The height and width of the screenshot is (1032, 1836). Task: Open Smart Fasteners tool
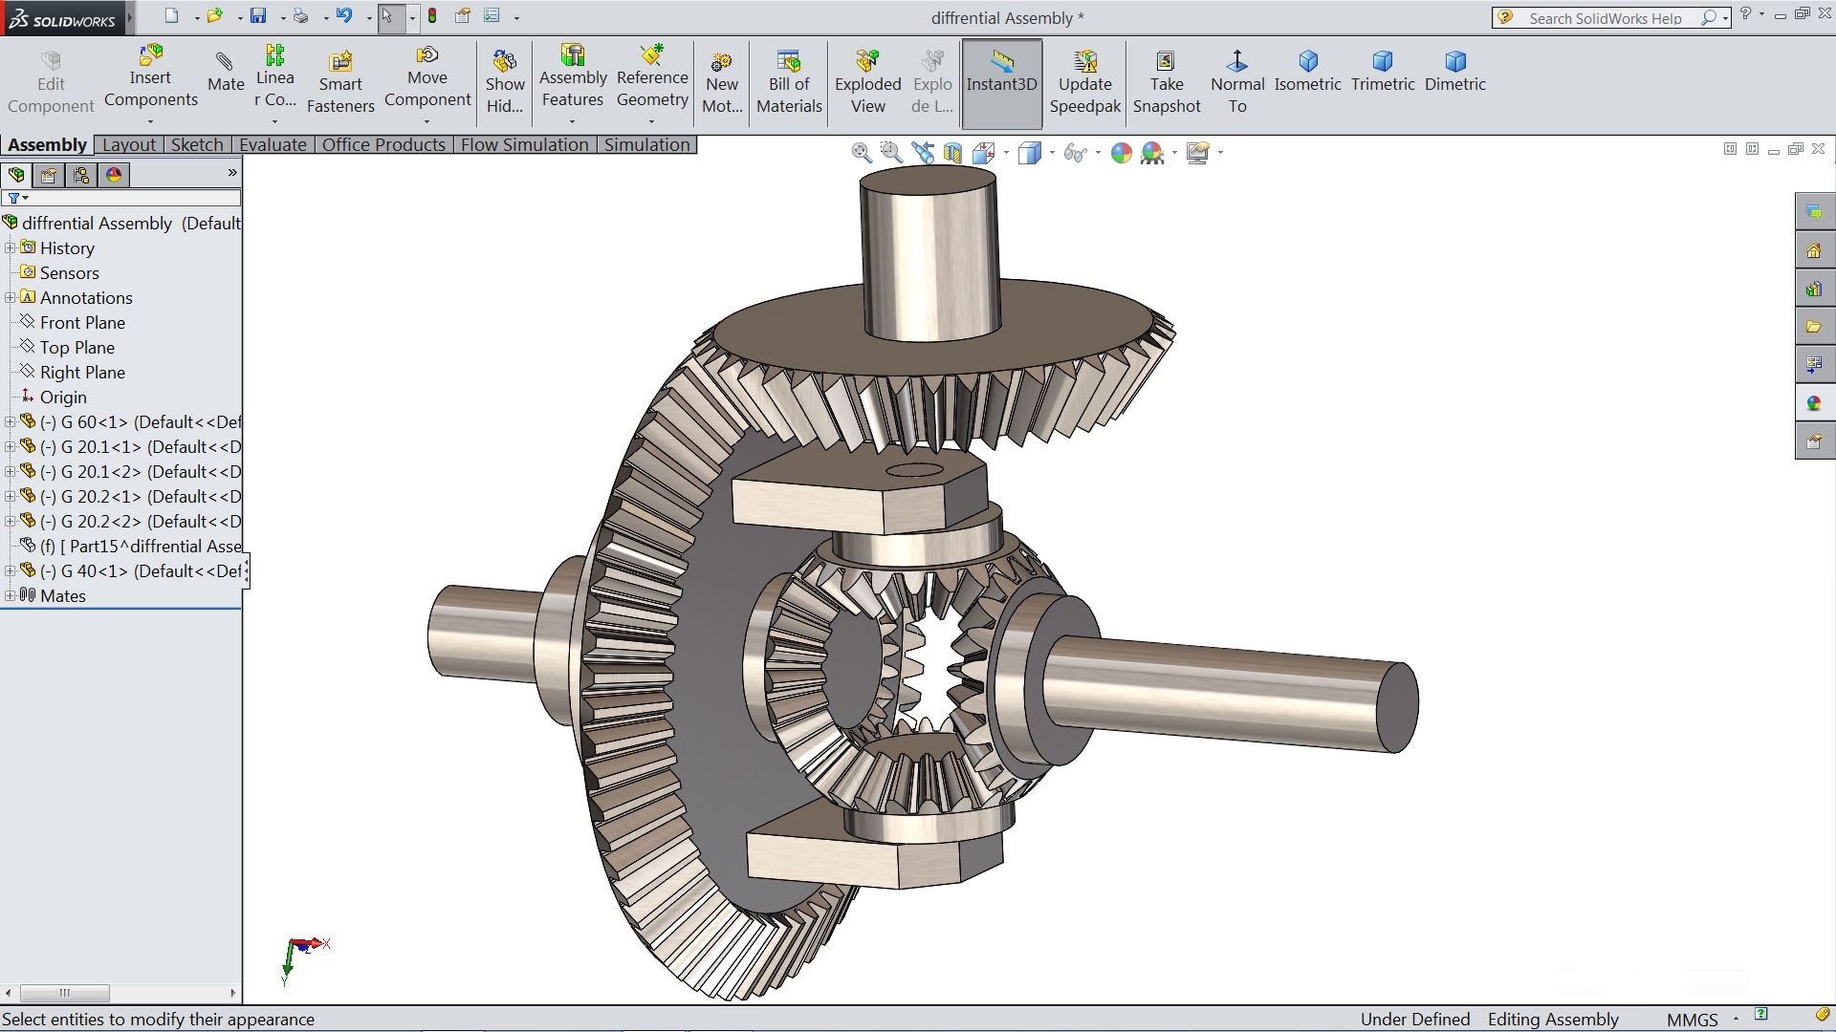click(x=340, y=83)
